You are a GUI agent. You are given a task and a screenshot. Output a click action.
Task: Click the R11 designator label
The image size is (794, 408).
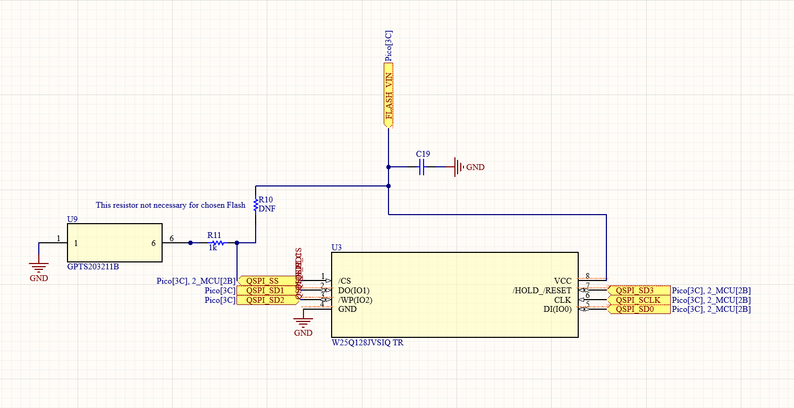[x=214, y=235]
